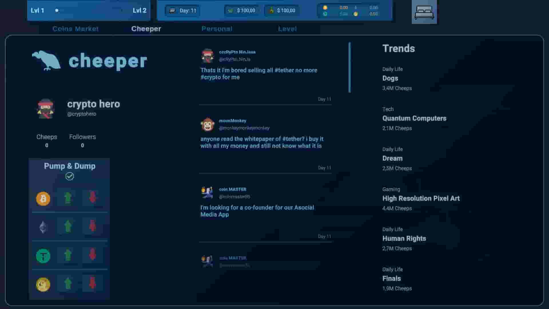This screenshot has width=549, height=309.
Task: Click crypto hero's profile avatar
Action: pos(45,109)
